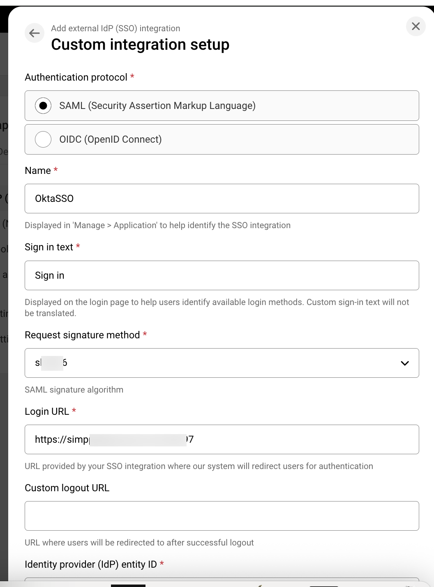Click the Authentication protocol label
434x587 pixels.
(x=76, y=77)
